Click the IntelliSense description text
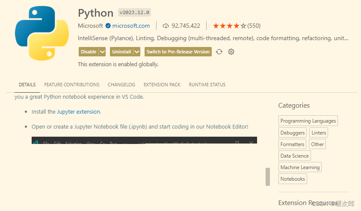Image resolution: width=361 pixels, height=211 pixels. [x=213, y=38]
